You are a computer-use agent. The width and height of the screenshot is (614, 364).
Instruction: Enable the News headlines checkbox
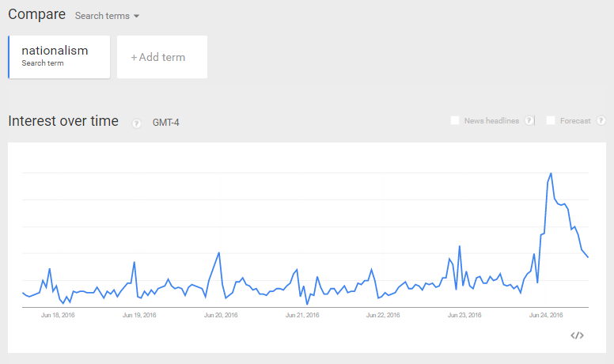click(455, 120)
